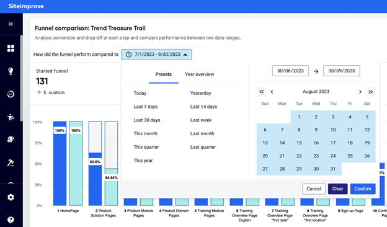Open the accessibility figure icon in sidebar
The image size is (387, 227).
pyautogui.click(x=11, y=117)
